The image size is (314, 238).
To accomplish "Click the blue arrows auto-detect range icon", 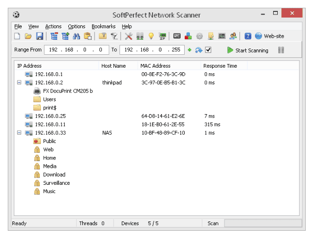I will pos(199,50).
